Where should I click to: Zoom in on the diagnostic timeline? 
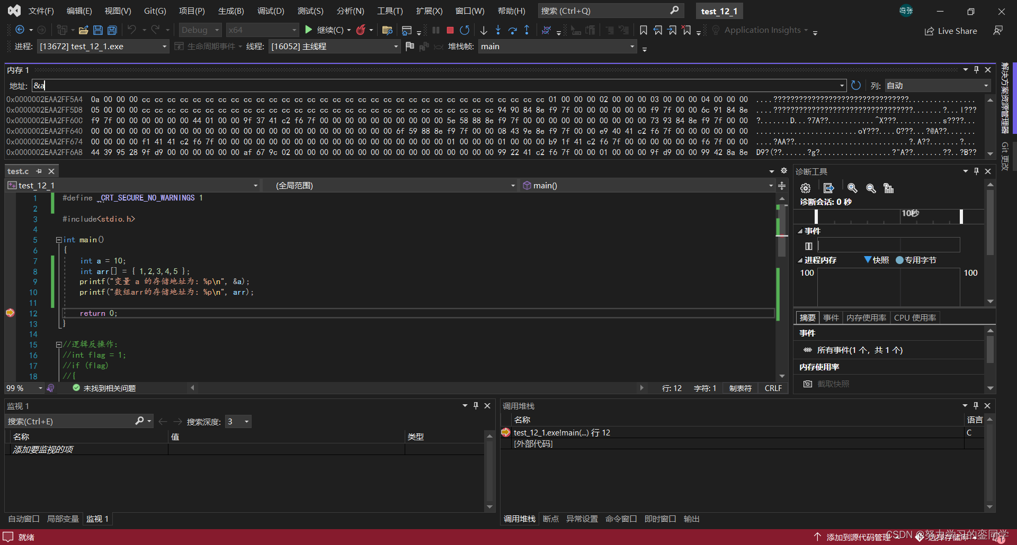click(852, 188)
